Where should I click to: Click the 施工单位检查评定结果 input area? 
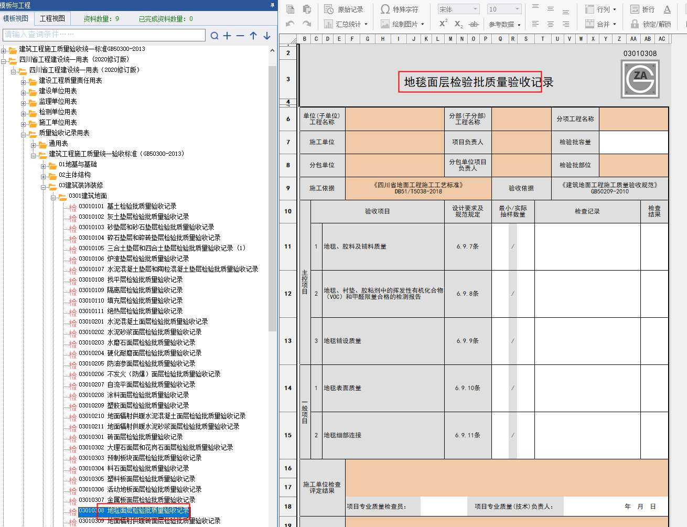click(507, 478)
